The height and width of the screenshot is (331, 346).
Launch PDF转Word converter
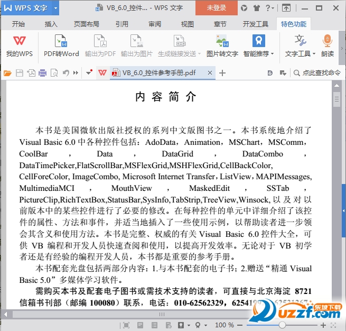(61, 46)
